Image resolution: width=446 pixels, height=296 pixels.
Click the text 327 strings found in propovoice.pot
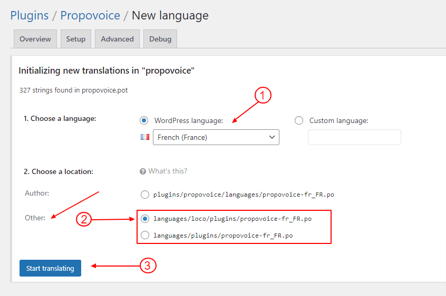click(74, 90)
